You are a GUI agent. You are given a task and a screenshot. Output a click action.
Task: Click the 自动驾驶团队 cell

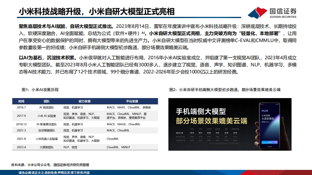46,130
